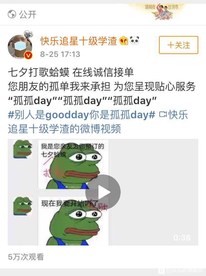This screenshot has width=206, height=276.
Task: Open the 请叫我红领巾 card decoration badge
Action: tap(162, 12)
